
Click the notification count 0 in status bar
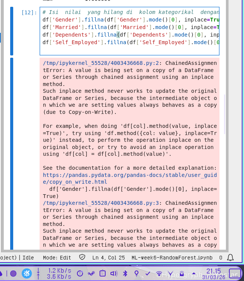click(x=221, y=258)
